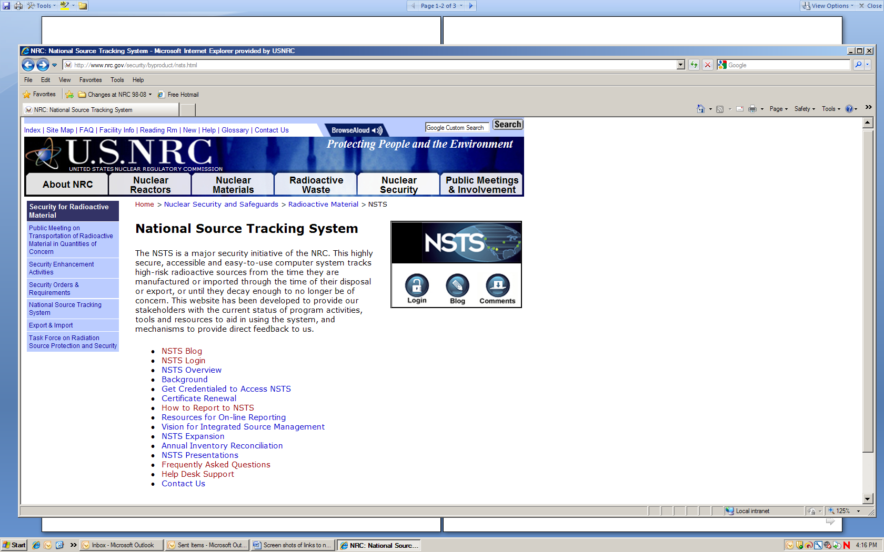Click the text highlight color icon in Word

65,6
